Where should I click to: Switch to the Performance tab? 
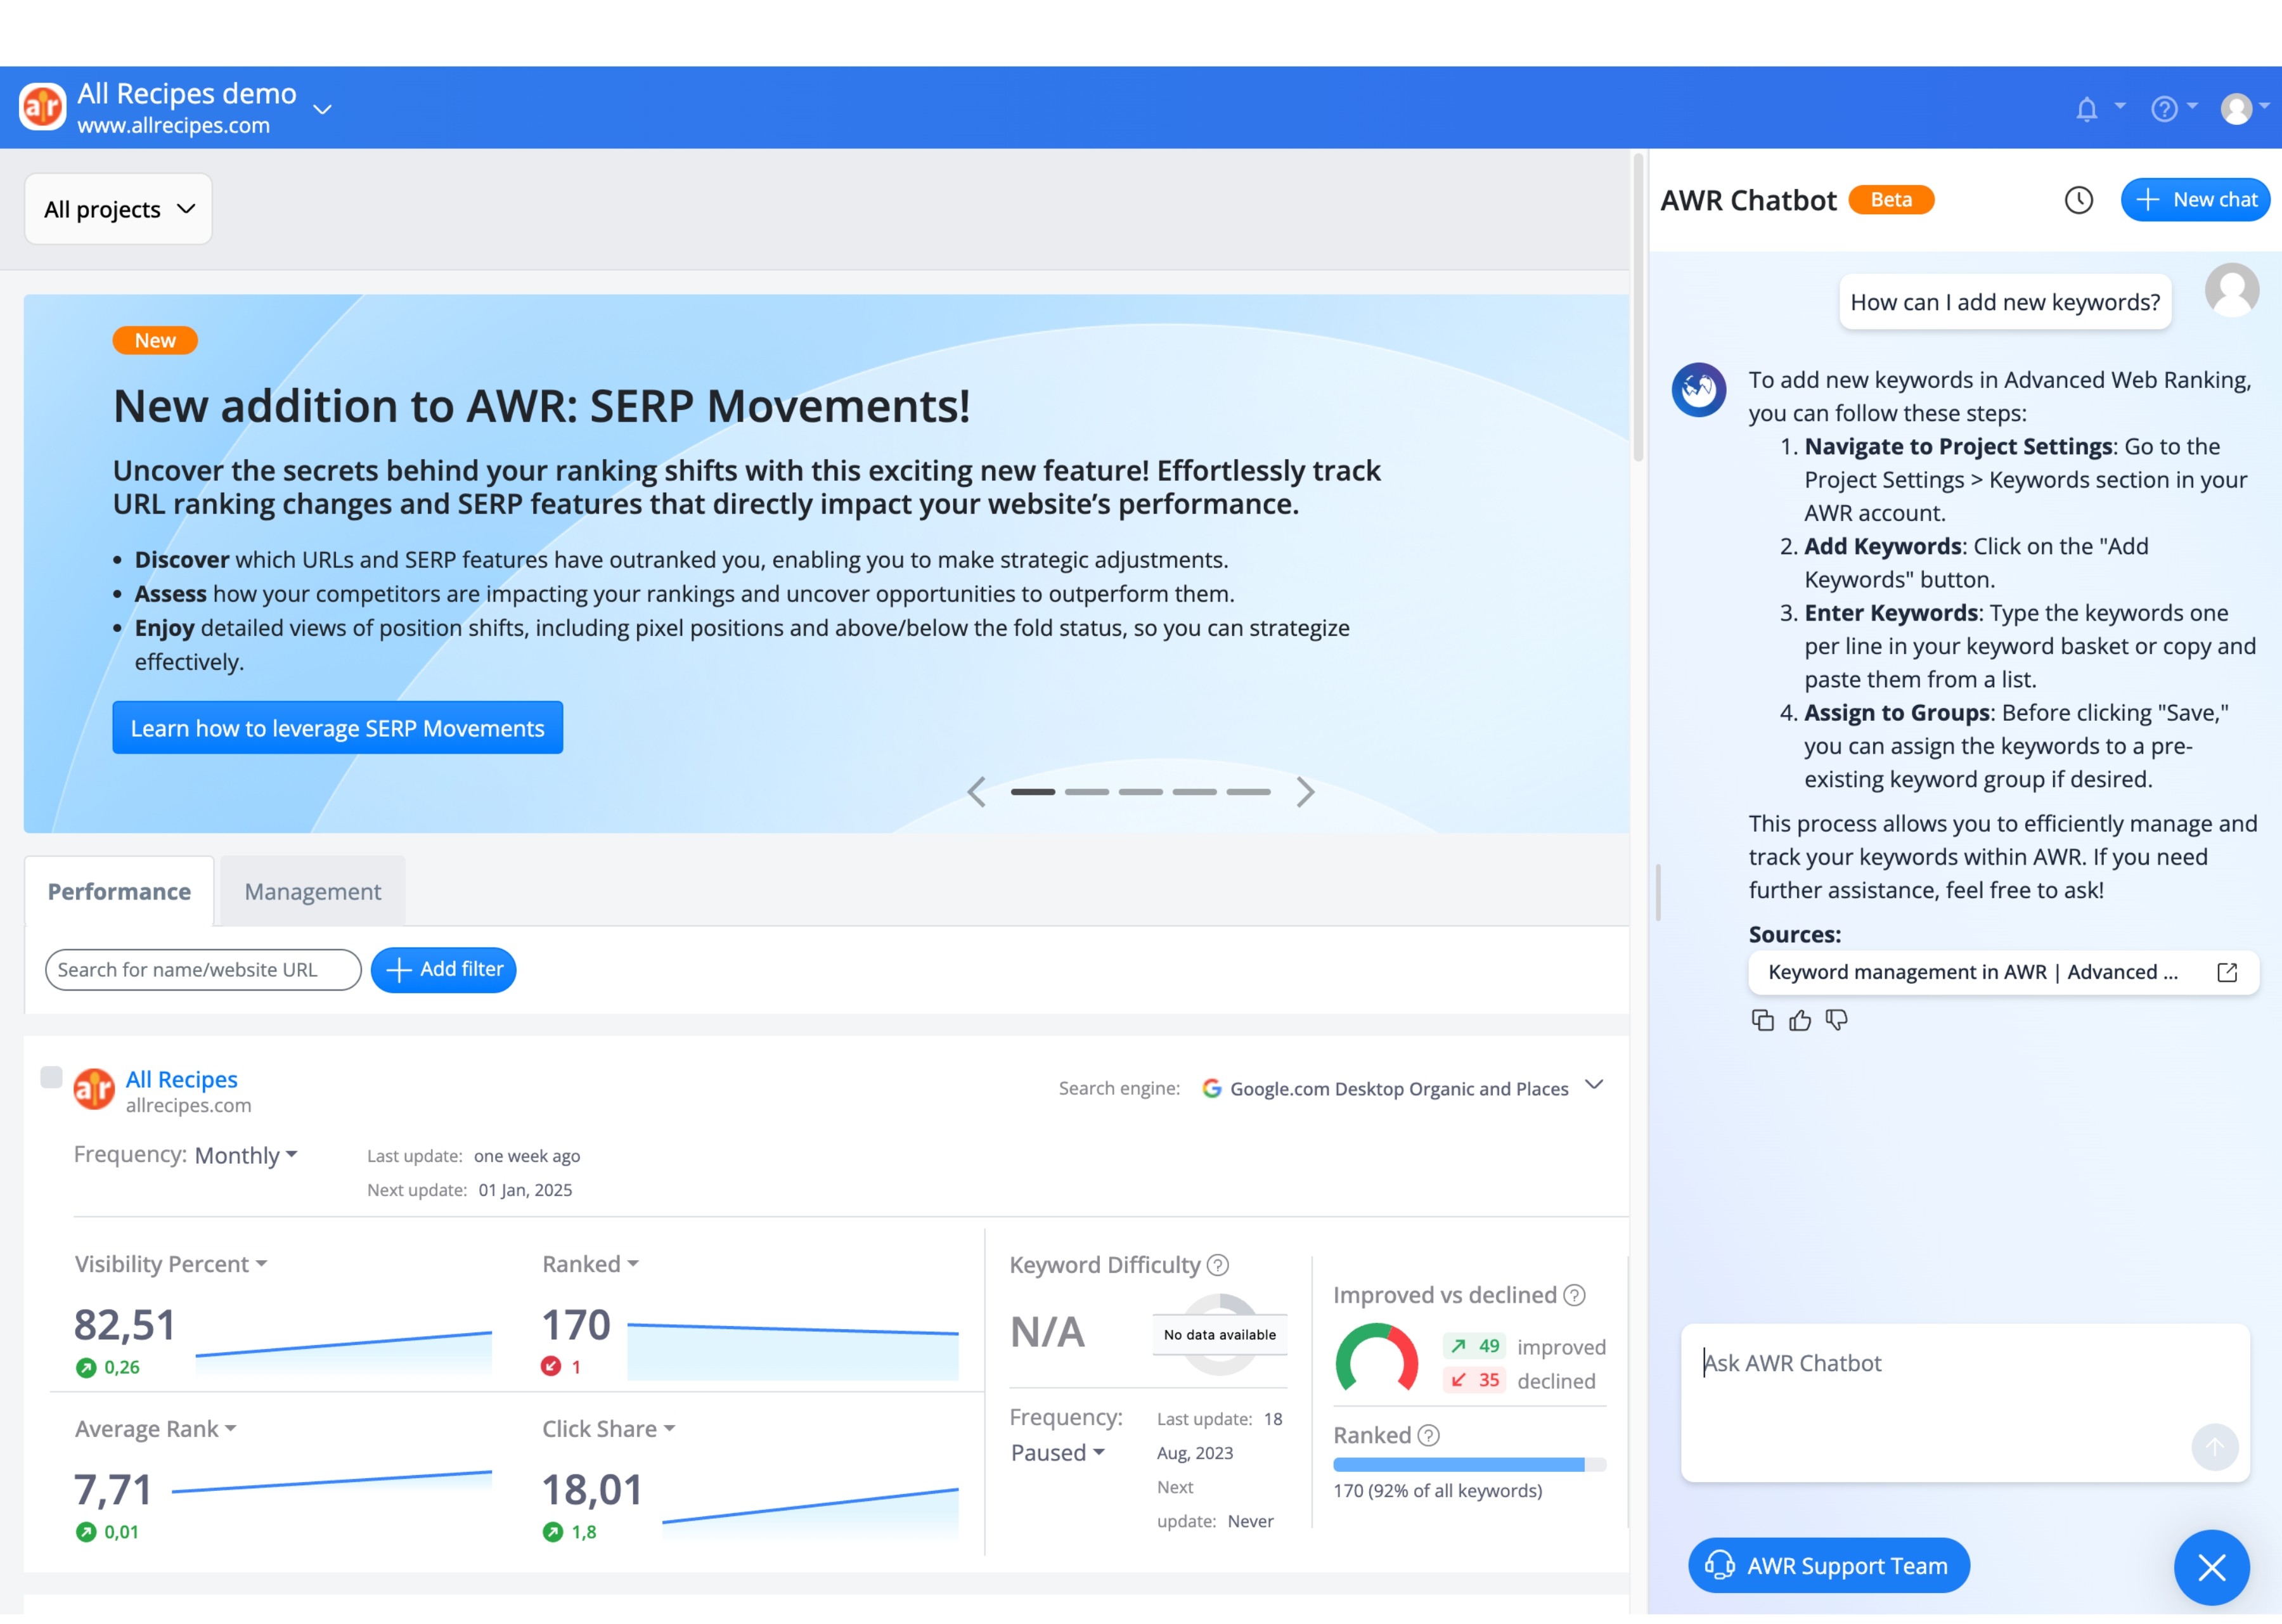coord(119,891)
